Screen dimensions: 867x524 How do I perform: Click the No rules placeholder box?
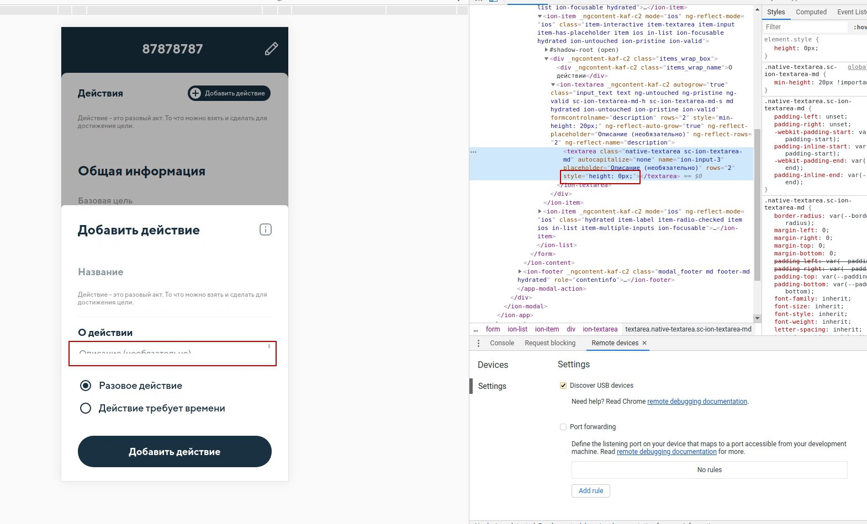709,470
